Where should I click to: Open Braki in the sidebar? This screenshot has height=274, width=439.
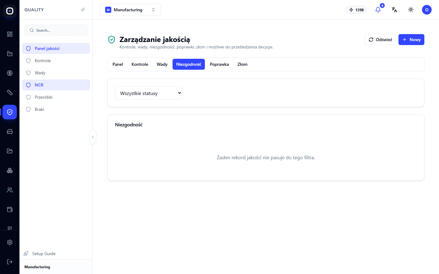tap(56, 109)
